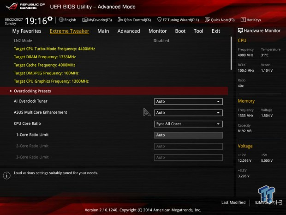
Task: Click +3.3V reading 3.296 V
Action: pos(244,176)
